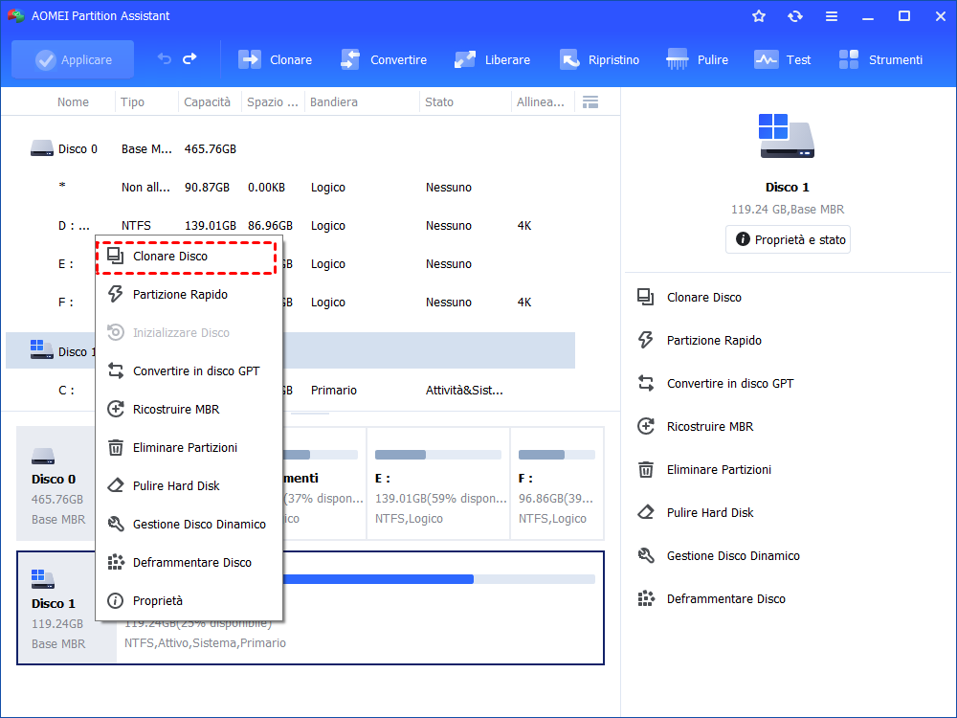The width and height of the screenshot is (957, 718).
Task: Select Eliminare Partizioni in context menu
Action: point(189,447)
